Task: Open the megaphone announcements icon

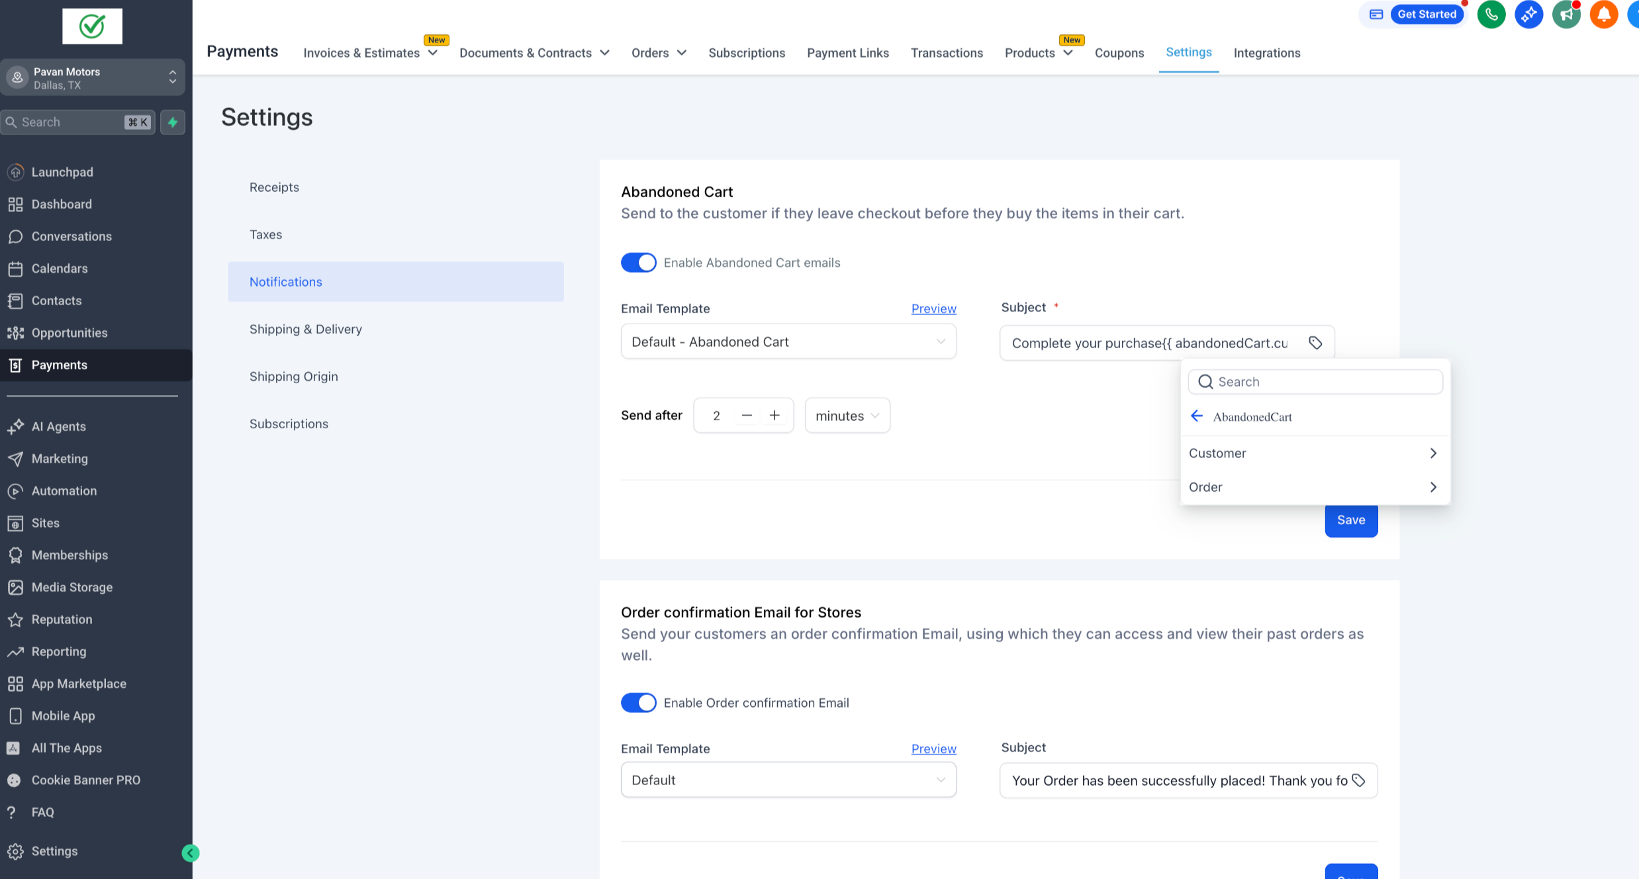Action: (1566, 15)
